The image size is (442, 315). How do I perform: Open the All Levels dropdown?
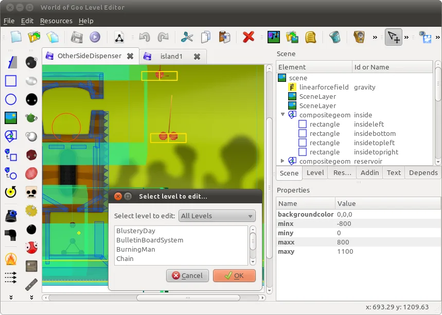pyautogui.click(x=217, y=216)
